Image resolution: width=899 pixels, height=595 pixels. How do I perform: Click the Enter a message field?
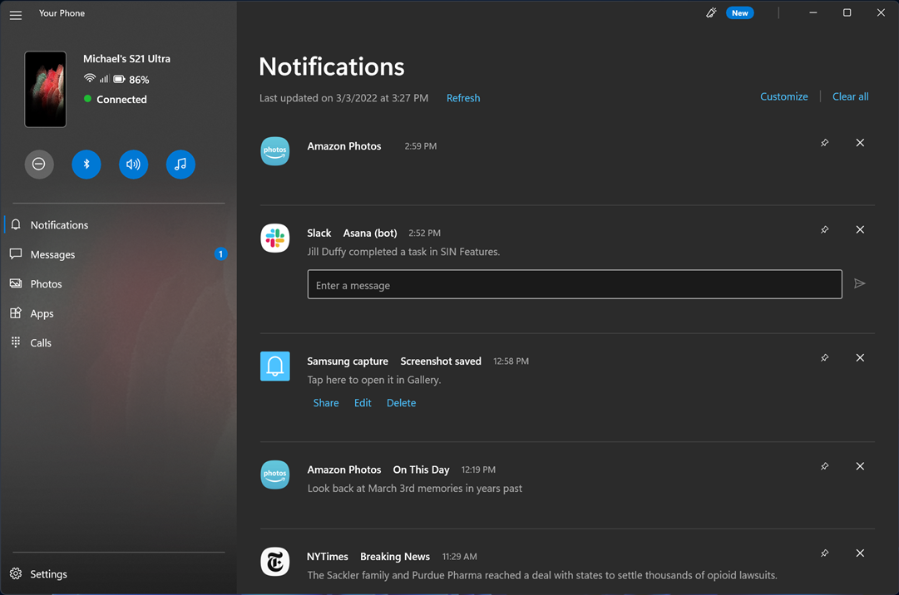click(574, 285)
